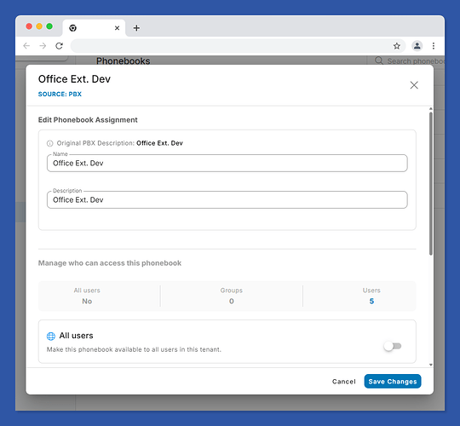Open the browser three-dot menu
Screen dimensions: 460x426
point(434,46)
